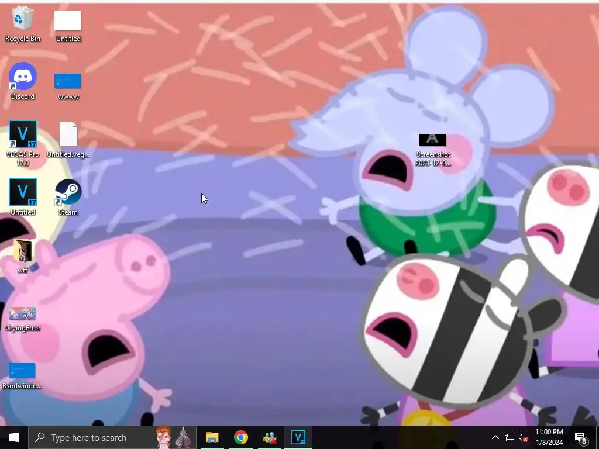Open the Action Center notifications icon
This screenshot has width=599, height=449.
(x=581, y=437)
